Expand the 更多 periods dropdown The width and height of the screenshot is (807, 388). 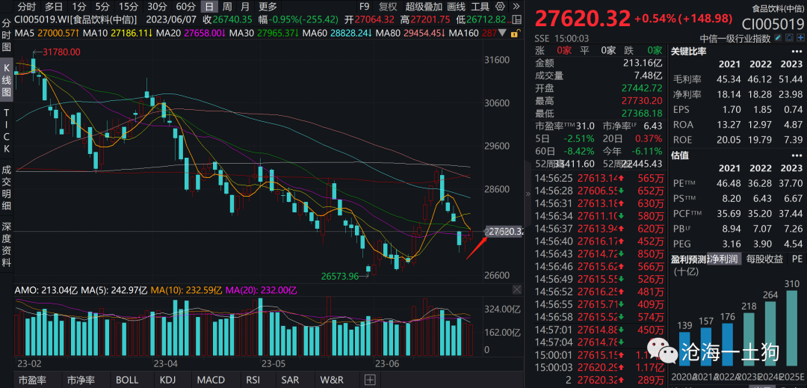point(268,6)
